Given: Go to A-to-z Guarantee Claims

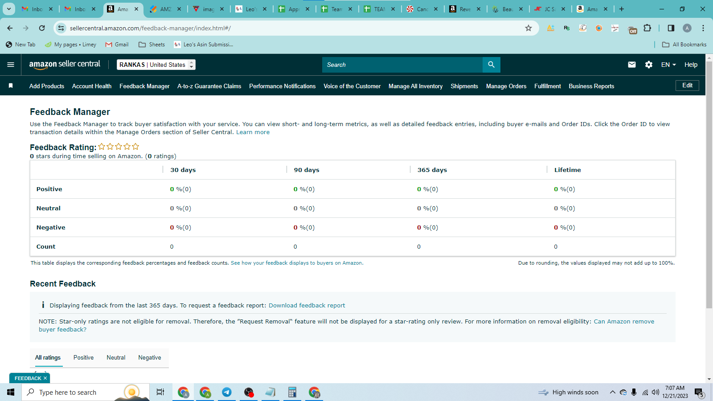Looking at the screenshot, I should 209,86.
